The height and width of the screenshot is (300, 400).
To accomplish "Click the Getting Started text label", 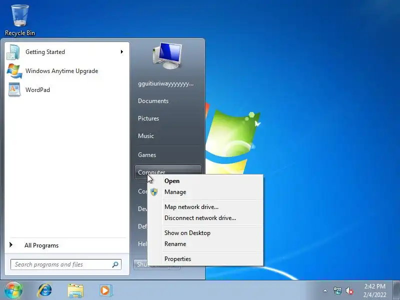I will (45, 52).
